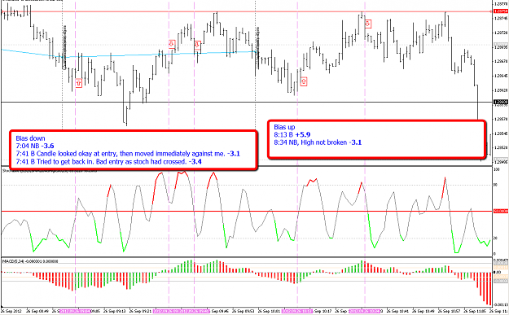Click the red price tag on the upper horizontal line
Screen dimensions: 509x315
click(501, 11)
